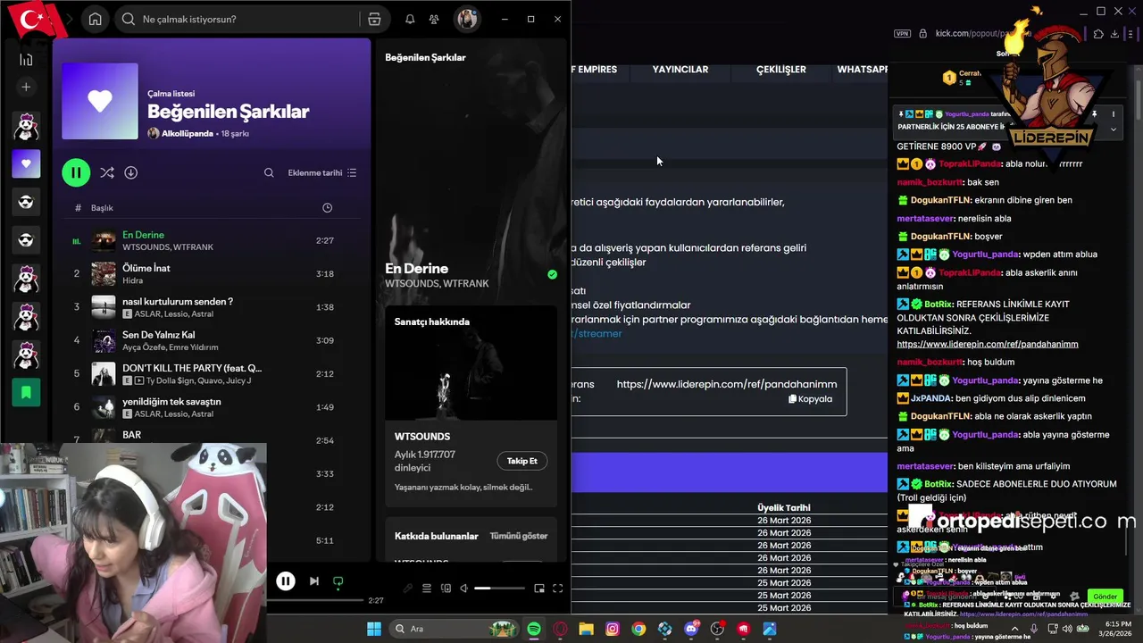Toggle shuffle for Beğenilen Şarkılar

pyautogui.click(x=107, y=172)
